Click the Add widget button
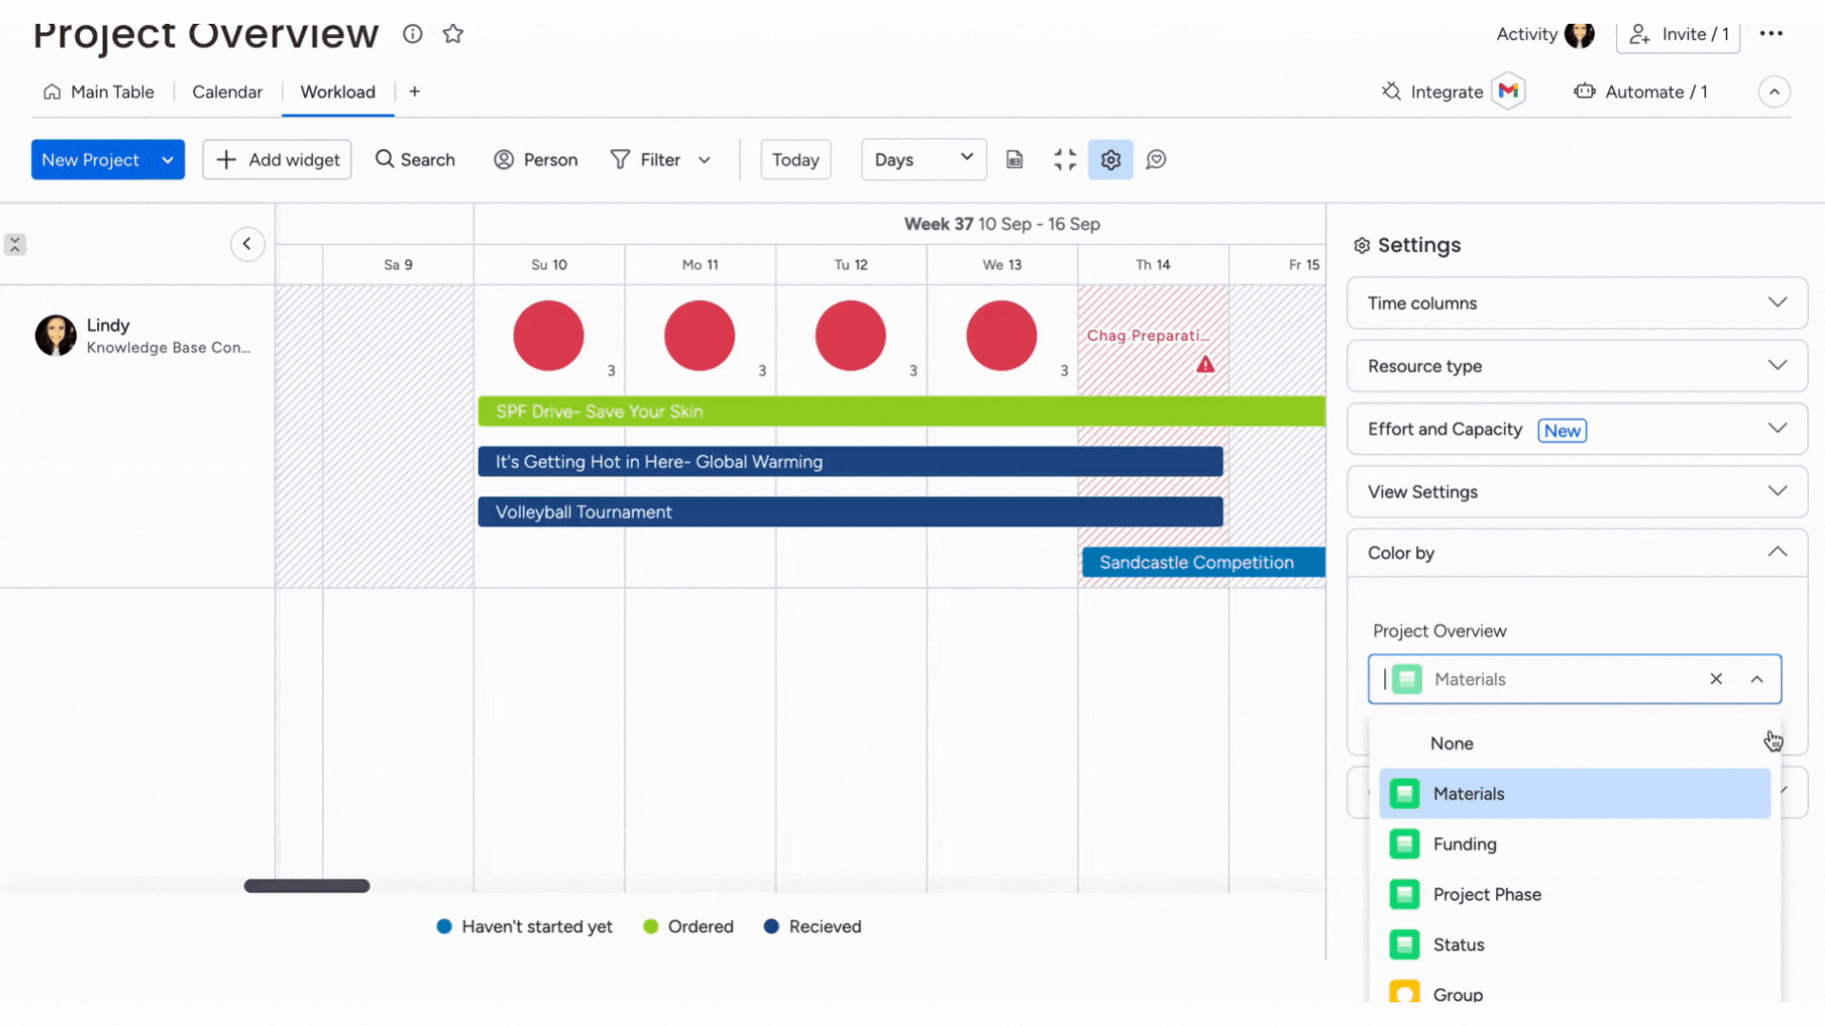Screen dimensions: 1825x1026 (x=277, y=160)
